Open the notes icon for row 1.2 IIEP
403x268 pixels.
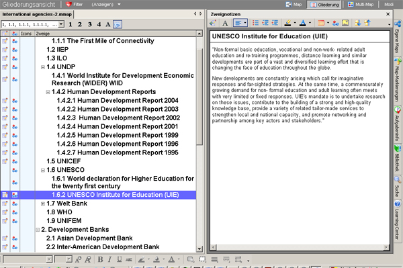point(5,50)
